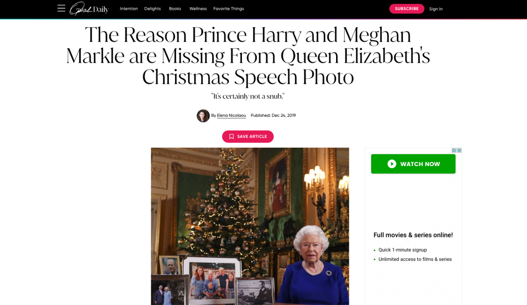527x305 pixels.
Task: Open the AdChoices info icon
Action: click(454, 151)
